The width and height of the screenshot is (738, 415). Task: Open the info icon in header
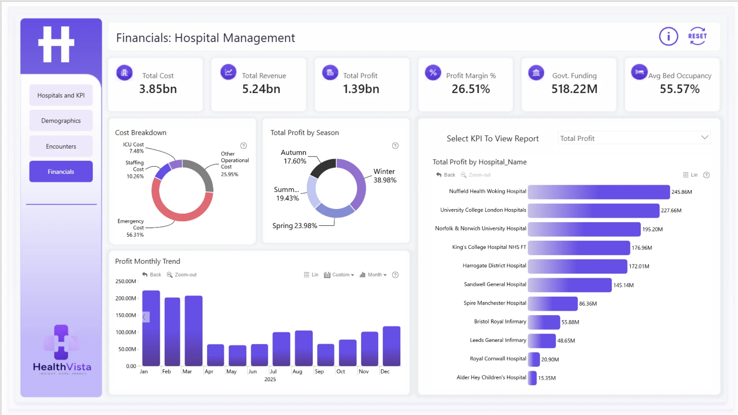[x=668, y=37]
